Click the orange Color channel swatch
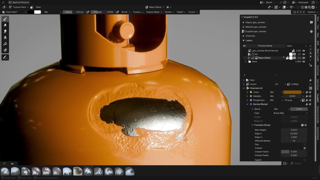This screenshot has height=180, width=320. [293, 92]
